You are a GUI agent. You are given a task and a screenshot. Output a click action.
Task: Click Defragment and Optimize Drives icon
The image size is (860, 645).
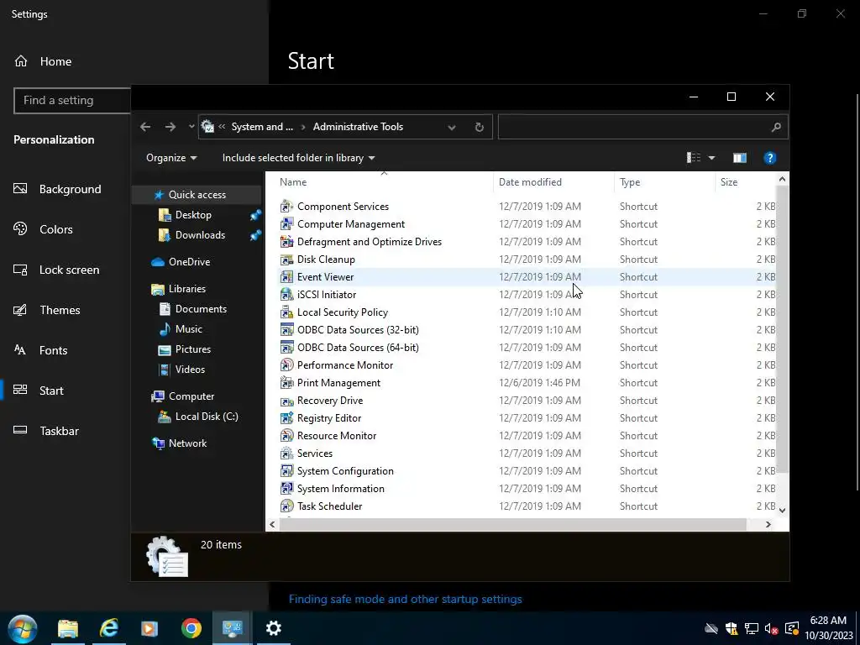[286, 241]
